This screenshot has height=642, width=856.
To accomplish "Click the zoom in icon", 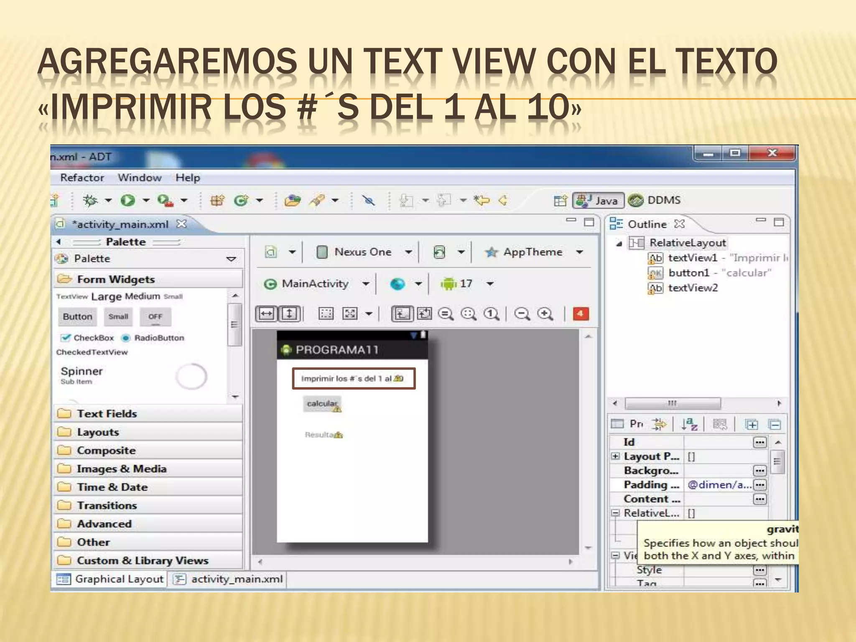I will [x=545, y=313].
